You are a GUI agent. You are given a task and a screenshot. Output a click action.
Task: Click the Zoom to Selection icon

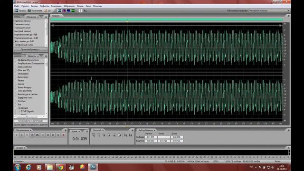pyautogui.click(x=109, y=135)
